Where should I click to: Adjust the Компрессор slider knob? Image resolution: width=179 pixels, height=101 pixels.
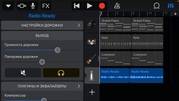[44, 100]
